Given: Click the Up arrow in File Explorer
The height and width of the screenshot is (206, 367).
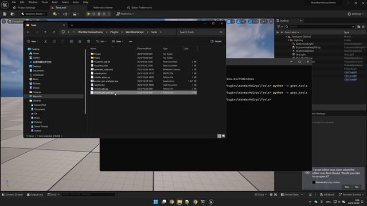Looking at the screenshot, I should pos(45,32).
